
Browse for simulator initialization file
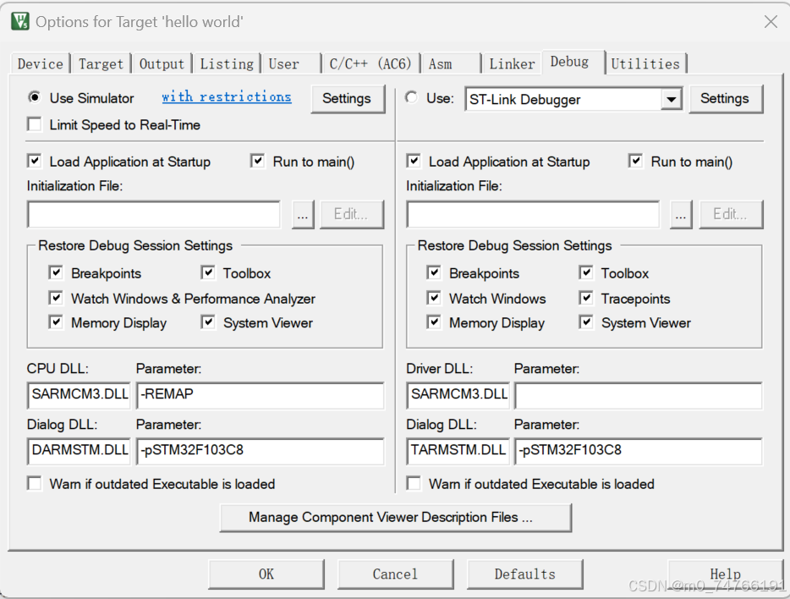point(303,215)
